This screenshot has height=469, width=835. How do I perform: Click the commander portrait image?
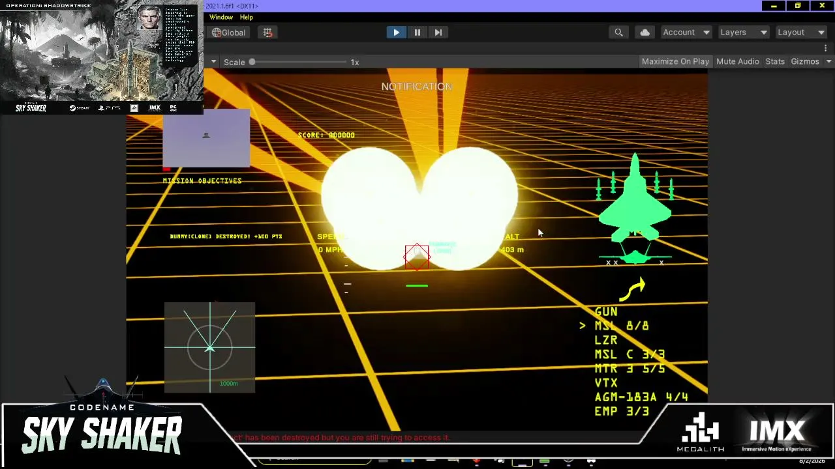pyautogui.click(x=149, y=18)
